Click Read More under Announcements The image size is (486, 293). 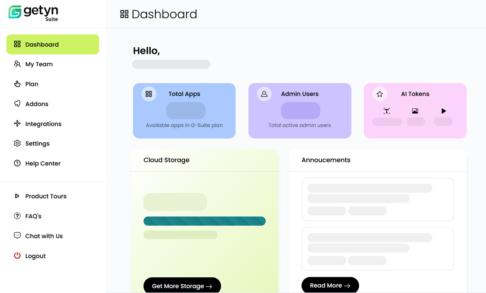pyautogui.click(x=330, y=285)
